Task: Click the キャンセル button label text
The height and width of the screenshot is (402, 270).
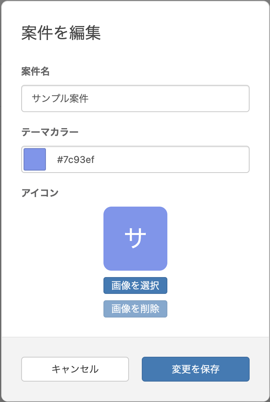Action: pos(75,369)
